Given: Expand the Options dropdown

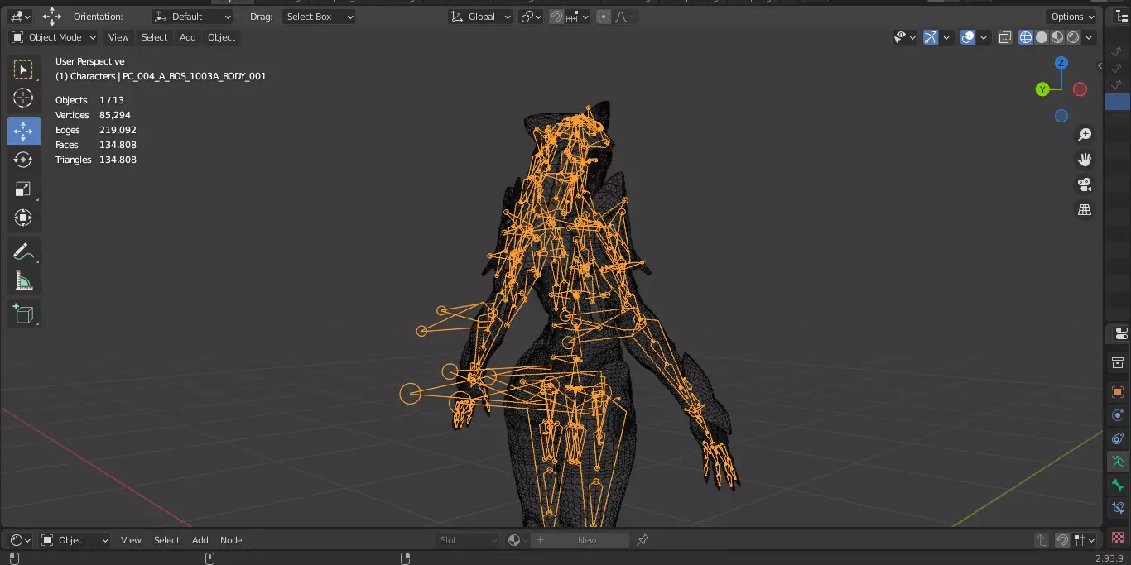Looking at the screenshot, I should point(1073,17).
